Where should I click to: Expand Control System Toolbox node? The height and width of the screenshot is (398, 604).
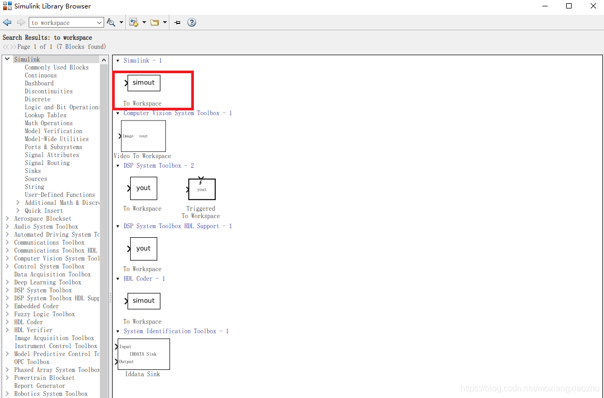pyautogui.click(x=7, y=266)
